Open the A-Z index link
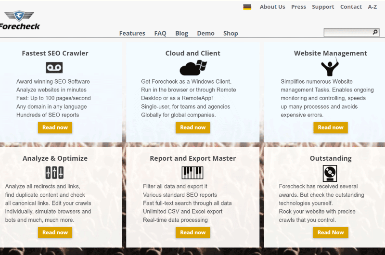Screen dimensions: 385x255 coord(372,7)
